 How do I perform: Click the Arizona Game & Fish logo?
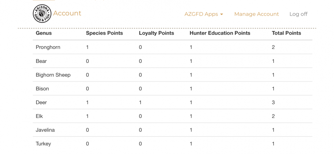pos(42,14)
